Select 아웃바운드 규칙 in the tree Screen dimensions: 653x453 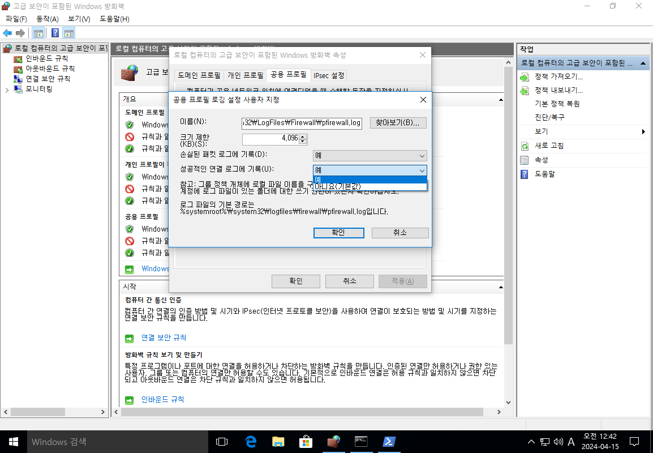[50, 69]
